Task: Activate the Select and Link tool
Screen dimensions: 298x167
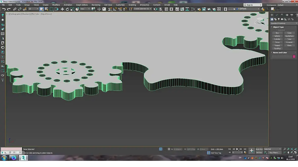Action: (15, 9)
